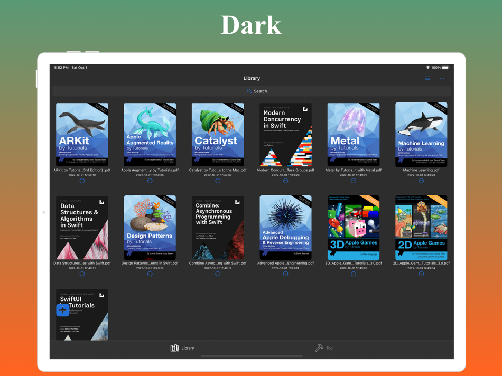Click the Wi-Fi status icon

pos(427,68)
